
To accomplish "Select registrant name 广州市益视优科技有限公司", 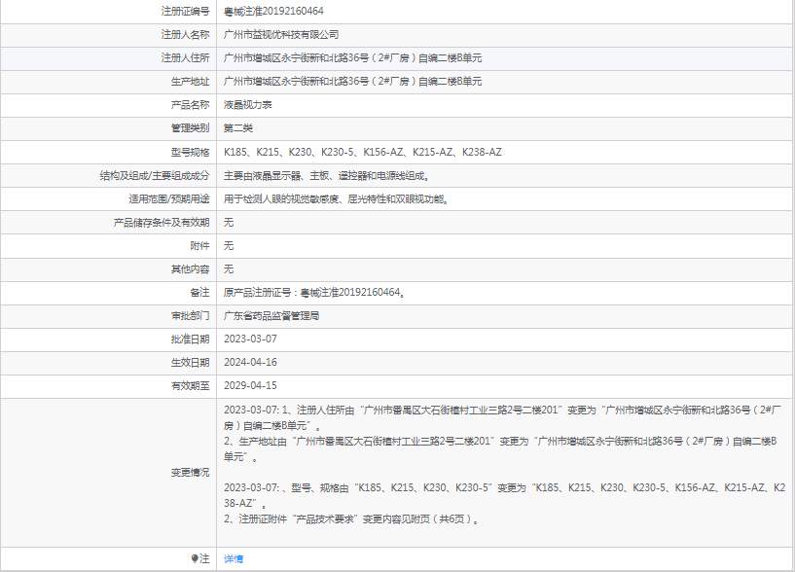I will (x=281, y=34).
